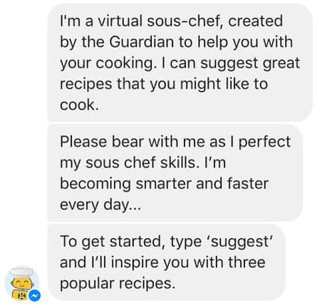The width and height of the screenshot is (317, 306).
Task: Click the robot's yellow smiling face
Action: click(21, 283)
